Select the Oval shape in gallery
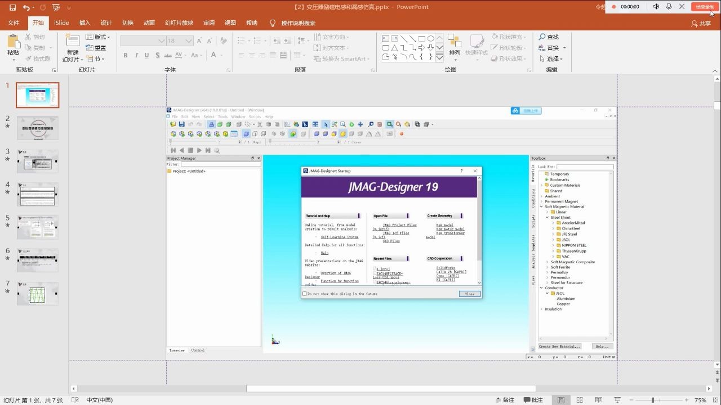721x405 pixels. click(x=431, y=39)
